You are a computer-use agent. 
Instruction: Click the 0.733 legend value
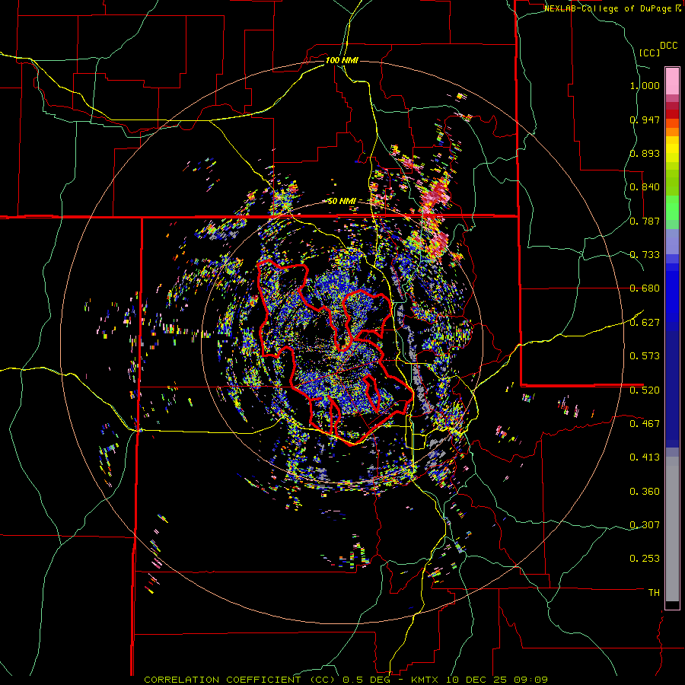click(x=645, y=255)
